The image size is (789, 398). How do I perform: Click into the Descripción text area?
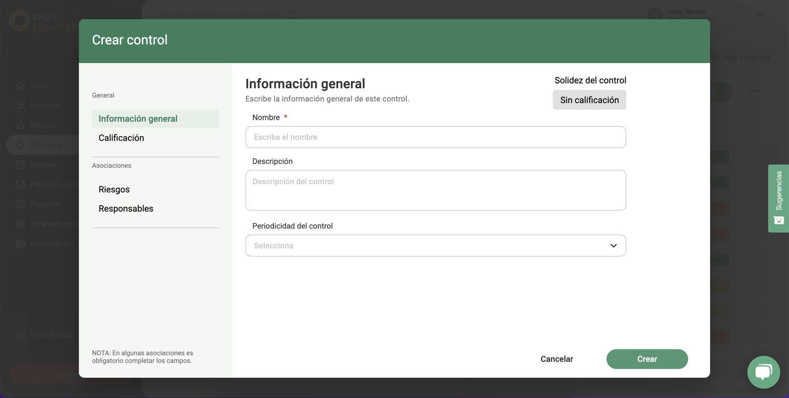tap(435, 190)
